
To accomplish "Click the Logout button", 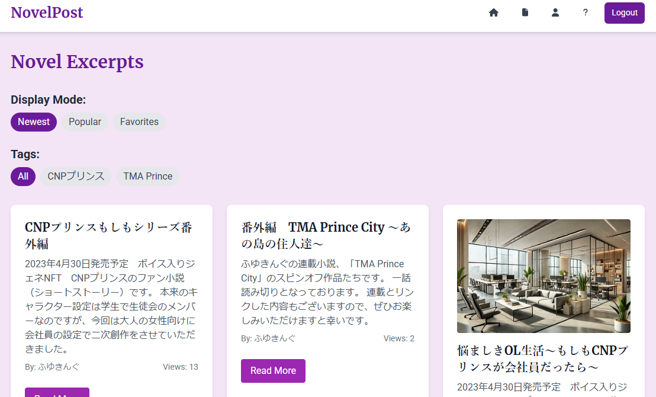I will point(625,12).
